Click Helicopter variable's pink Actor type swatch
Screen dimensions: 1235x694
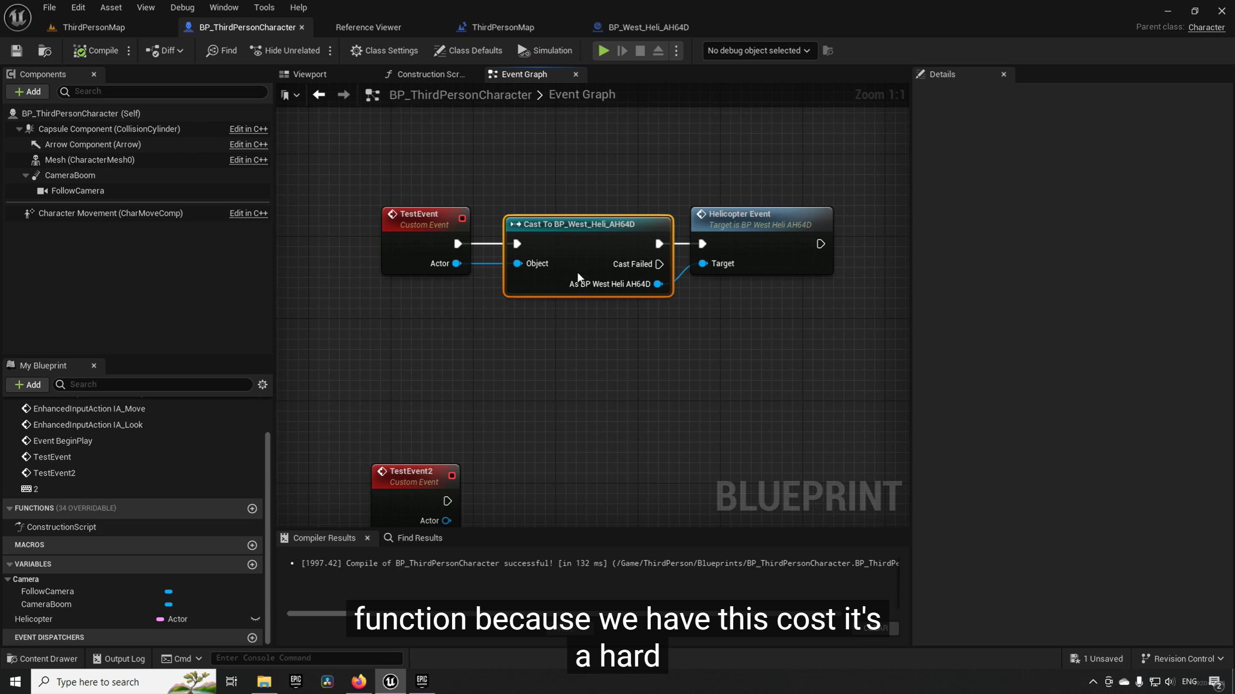160,619
